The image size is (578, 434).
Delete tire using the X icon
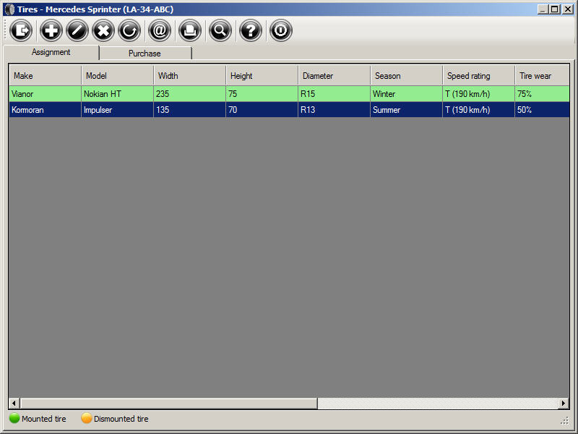[103, 30]
